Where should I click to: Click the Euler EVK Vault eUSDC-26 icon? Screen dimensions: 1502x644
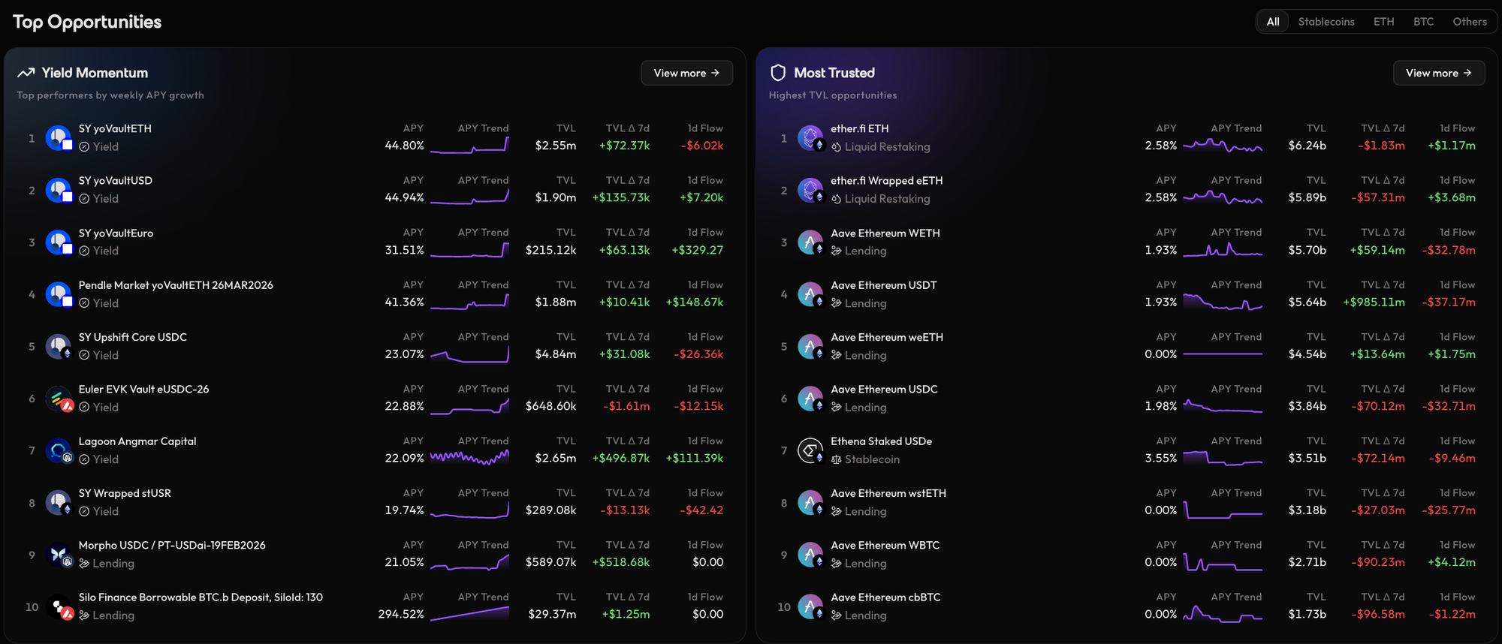pos(59,399)
